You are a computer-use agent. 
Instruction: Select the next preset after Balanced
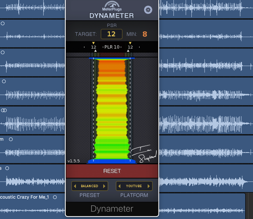(x=105, y=186)
